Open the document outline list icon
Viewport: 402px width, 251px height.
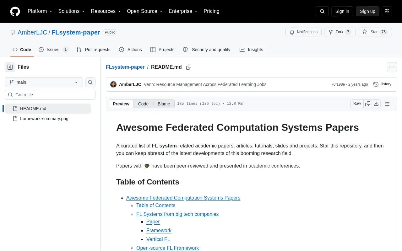tap(387, 104)
